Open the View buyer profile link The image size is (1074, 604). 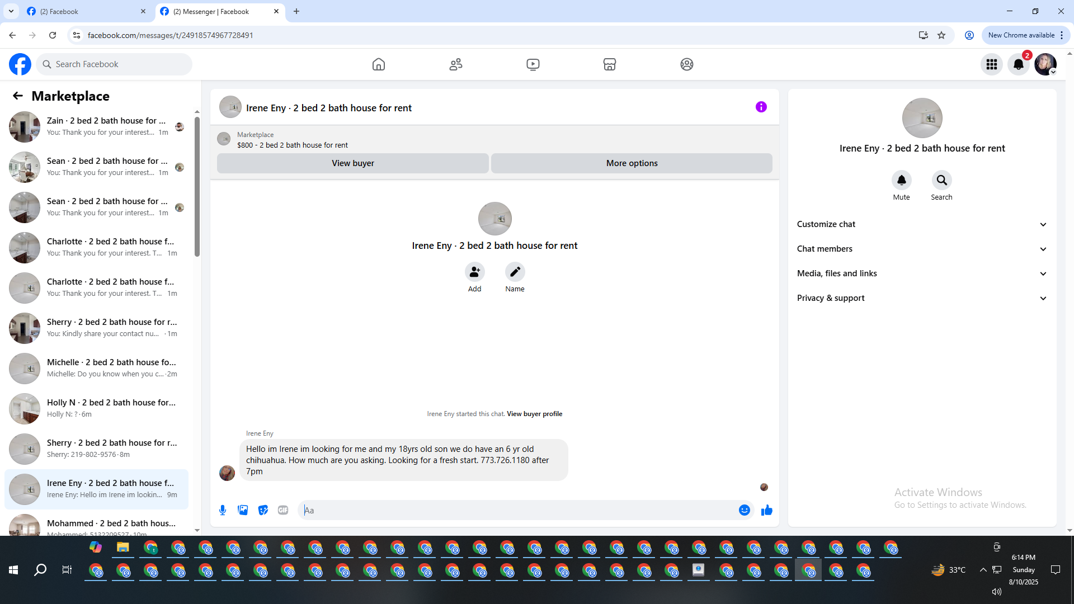(534, 414)
